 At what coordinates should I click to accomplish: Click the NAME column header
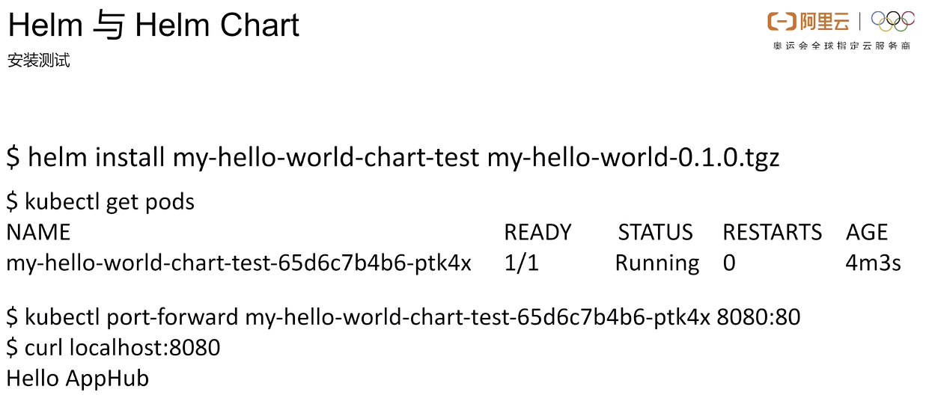tap(38, 233)
